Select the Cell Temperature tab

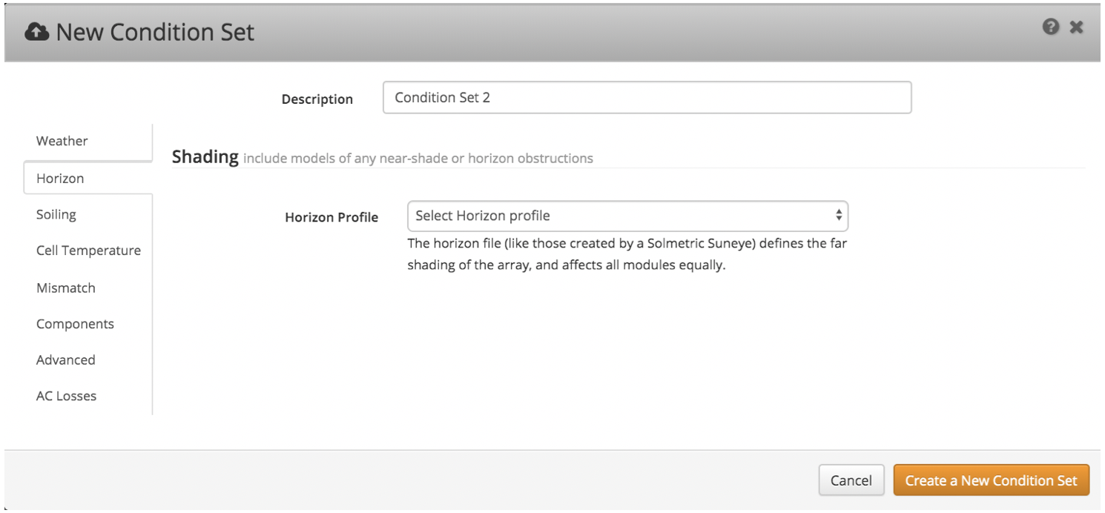[x=88, y=251]
